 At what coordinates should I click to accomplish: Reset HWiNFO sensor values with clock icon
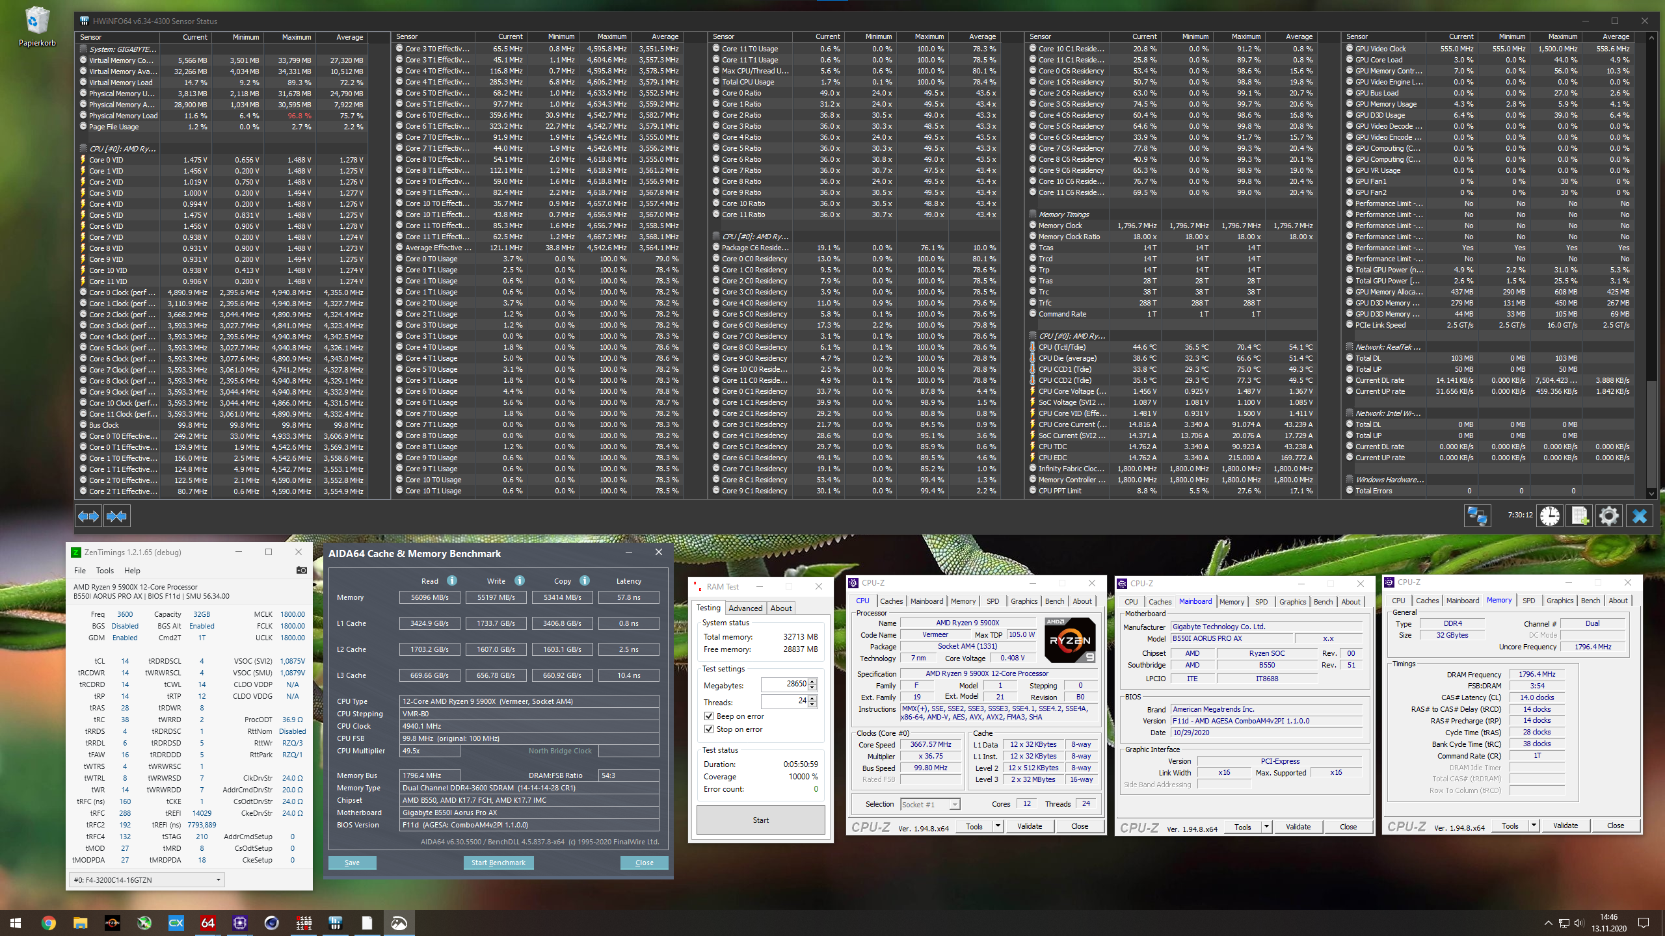[1550, 516]
